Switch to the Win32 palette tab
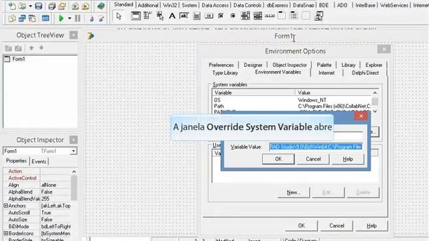This screenshot has height=241, width=429. (170, 5)
